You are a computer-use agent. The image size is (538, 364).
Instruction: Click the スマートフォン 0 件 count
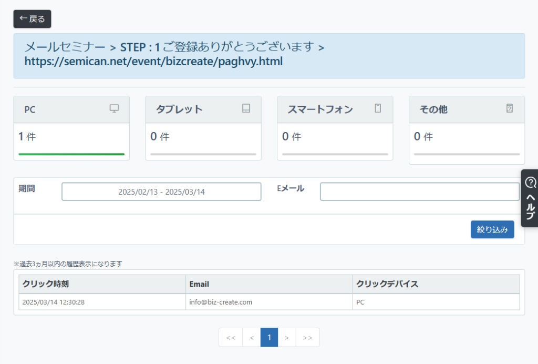pos(292,137)
